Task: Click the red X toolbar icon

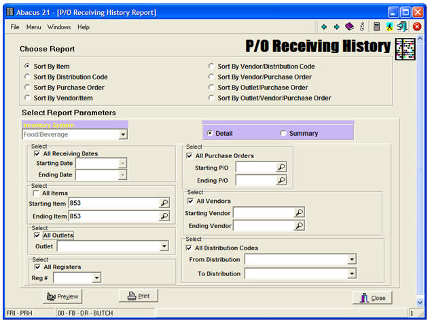Action: pos(416,27)
